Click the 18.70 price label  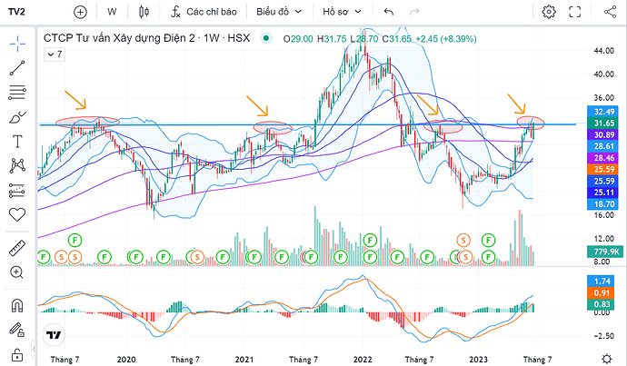click(x=604, y=204)
